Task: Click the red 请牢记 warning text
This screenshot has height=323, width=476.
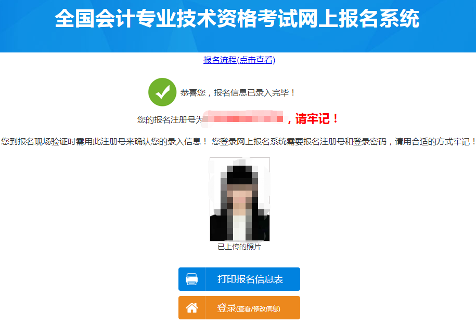Action: [x=312, y=118]
